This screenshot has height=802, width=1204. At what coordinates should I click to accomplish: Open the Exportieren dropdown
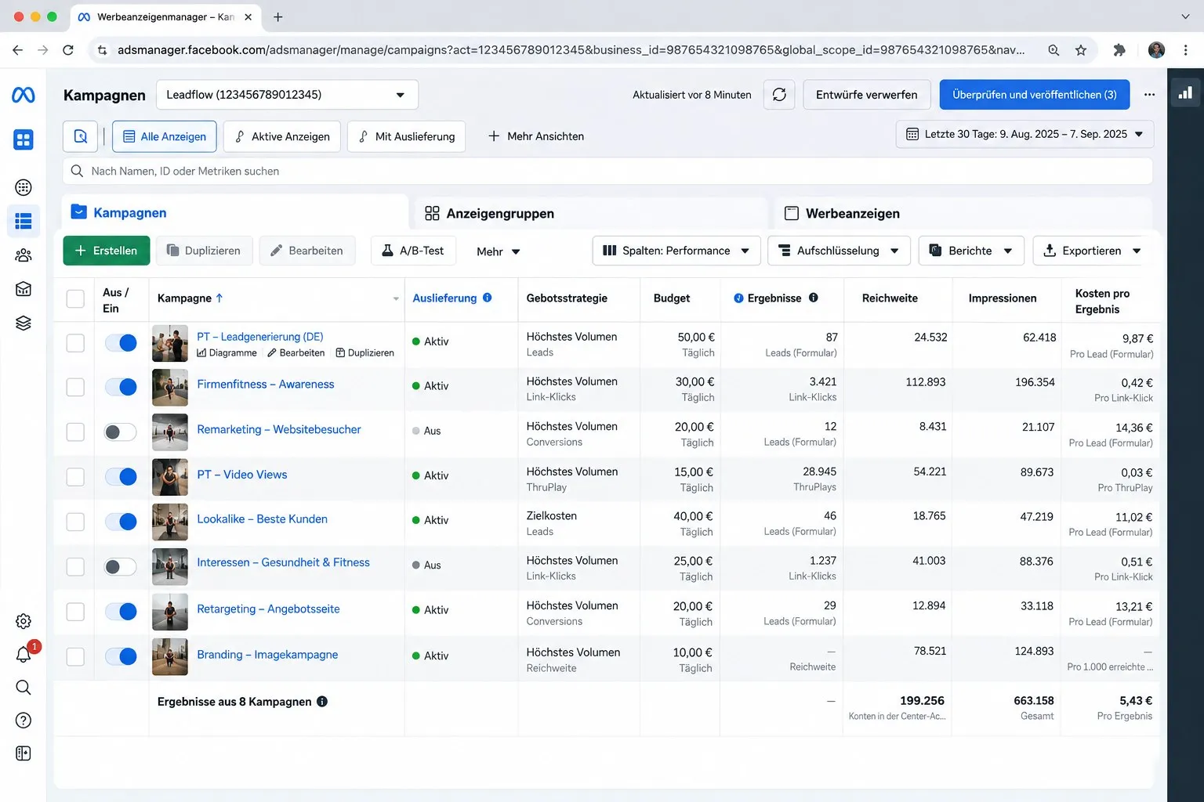(1092, 251)
